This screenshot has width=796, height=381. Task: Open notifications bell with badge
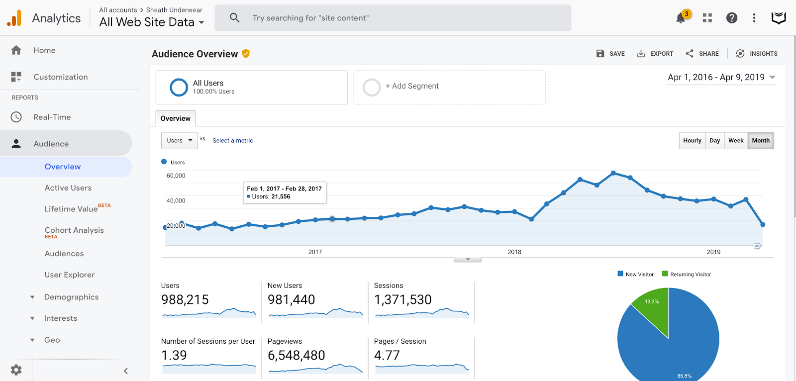pyautogui.click(x=682, y=17)
